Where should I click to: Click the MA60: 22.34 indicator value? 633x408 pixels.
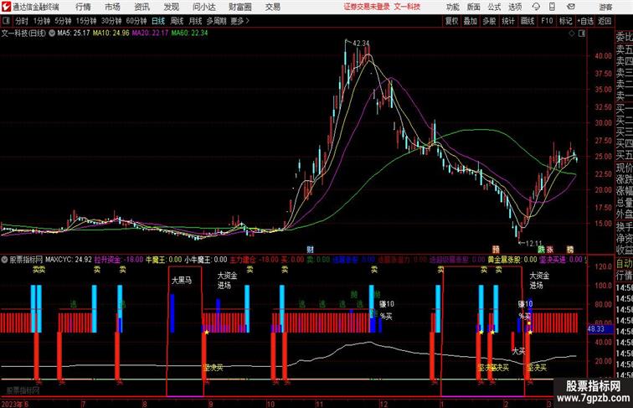coord(189,34)
